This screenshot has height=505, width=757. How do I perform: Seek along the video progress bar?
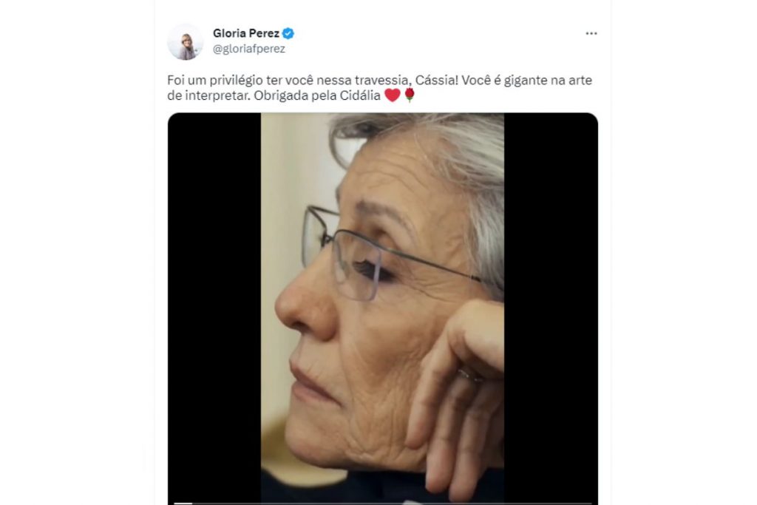(382, 503)
